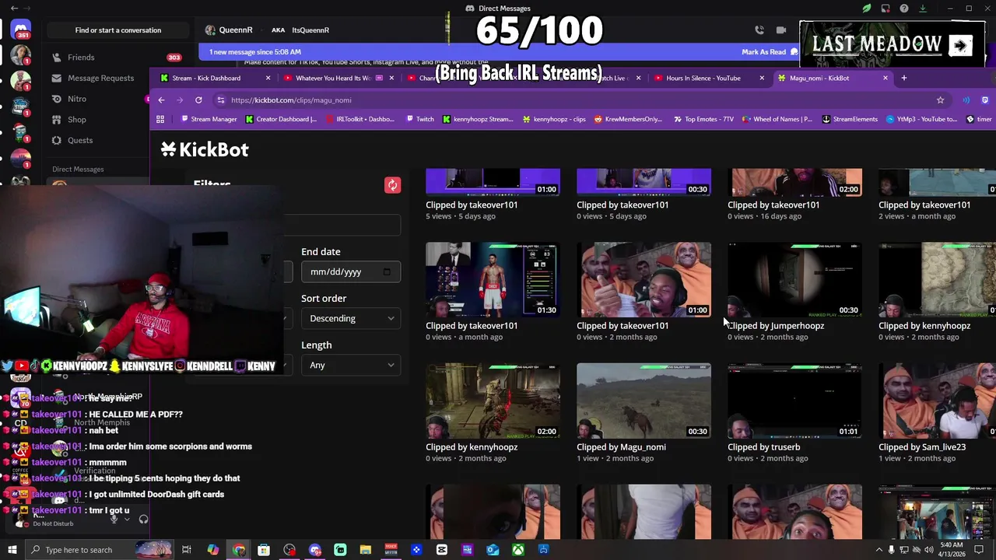
Task: Click Find or start a conversation
Action: [118, 30]
